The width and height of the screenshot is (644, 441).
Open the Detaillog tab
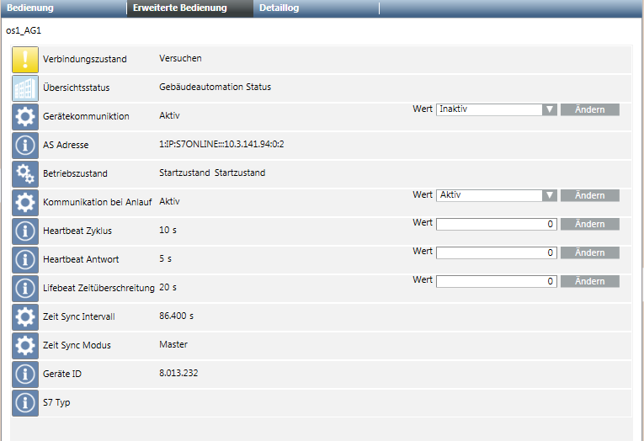click(279, 8)
